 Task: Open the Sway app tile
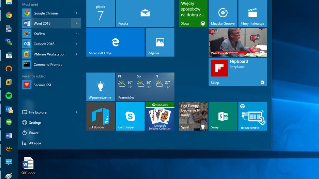(x=223, y=117)
